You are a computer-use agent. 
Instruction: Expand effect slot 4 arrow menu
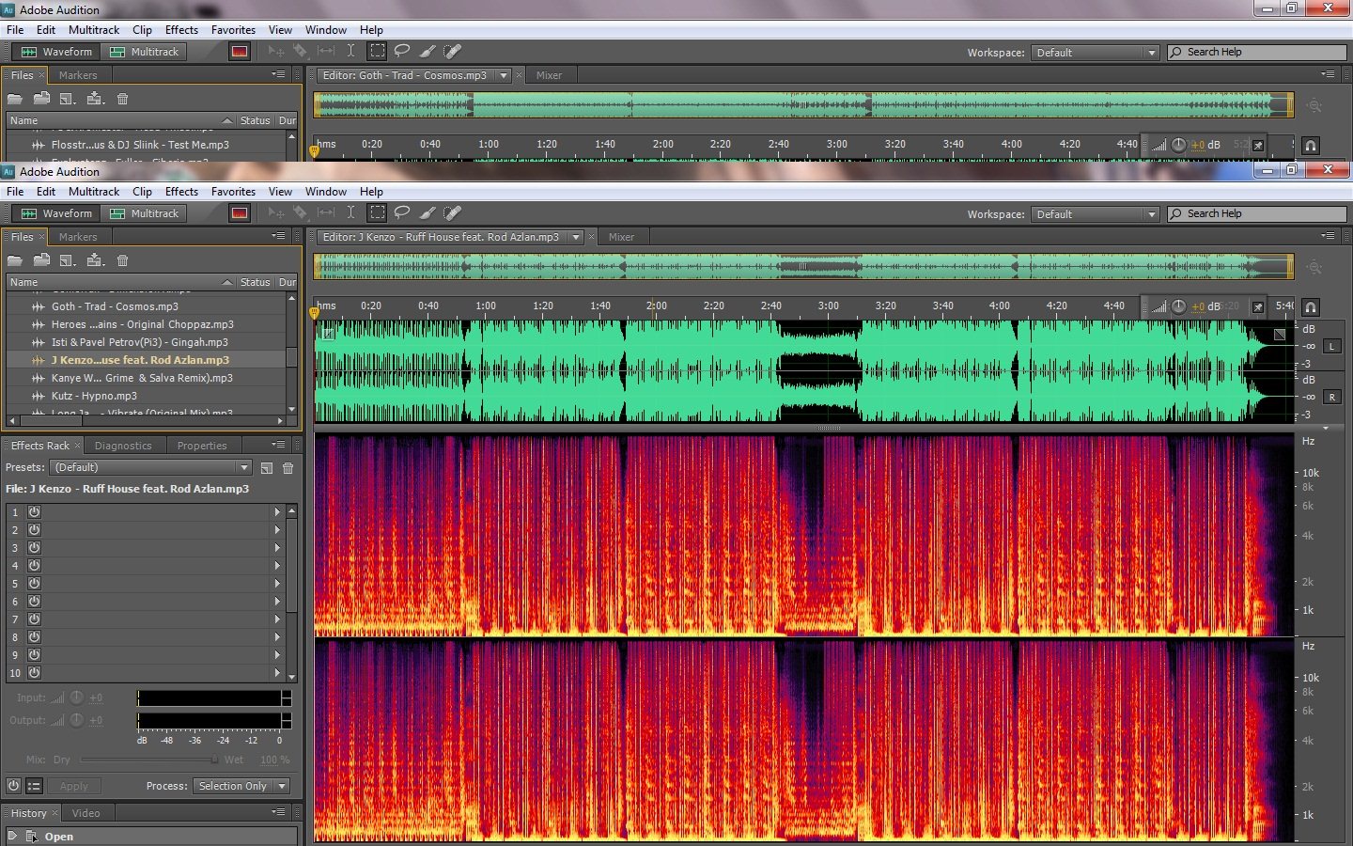(277, 566)
